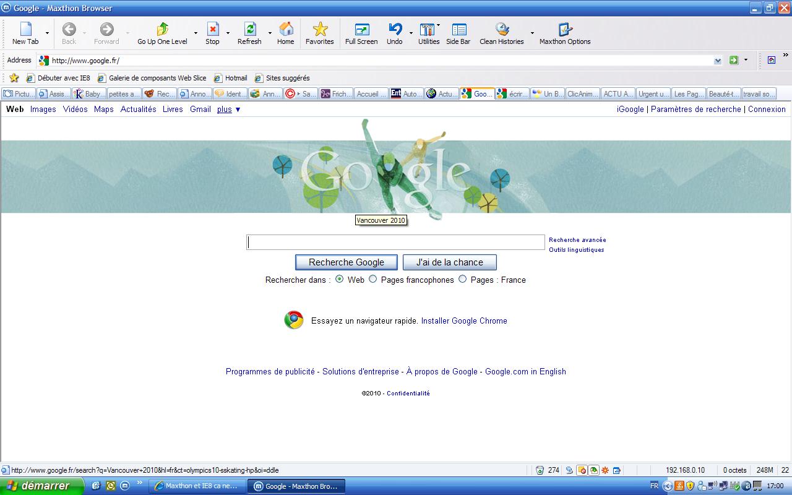Open the Images link
This screenshot has width=792, height=495.
43,109
